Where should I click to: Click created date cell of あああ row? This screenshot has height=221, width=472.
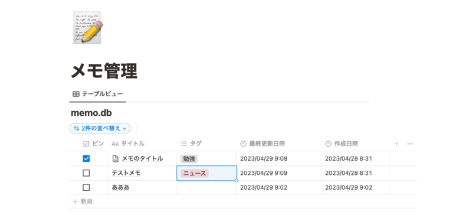point(355,187)
